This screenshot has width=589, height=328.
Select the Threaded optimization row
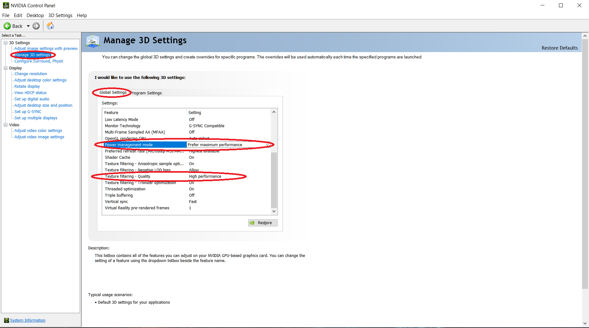tap(187, 189)
